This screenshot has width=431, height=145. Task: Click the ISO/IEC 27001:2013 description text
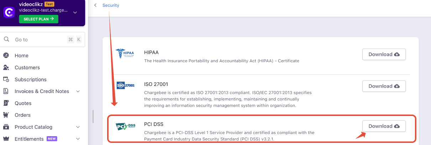click(x=228, y=99)
